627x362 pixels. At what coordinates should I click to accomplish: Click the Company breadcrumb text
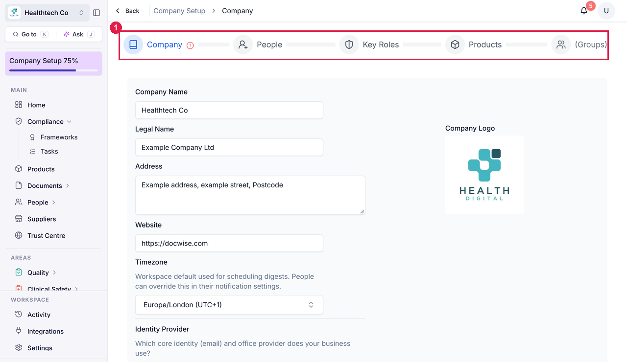point(238,11)
